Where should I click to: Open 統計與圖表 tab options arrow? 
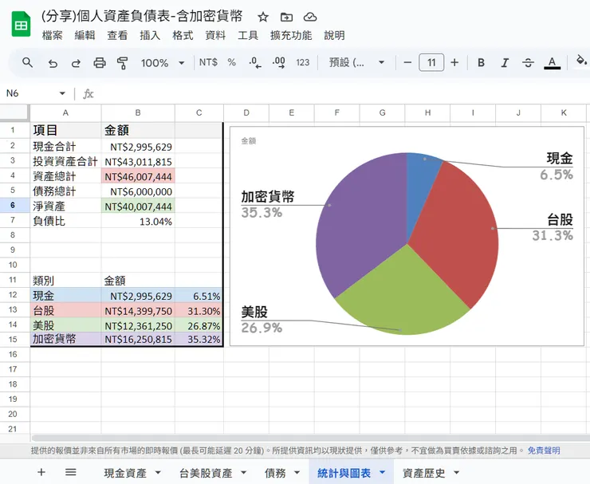pos(383,472)
